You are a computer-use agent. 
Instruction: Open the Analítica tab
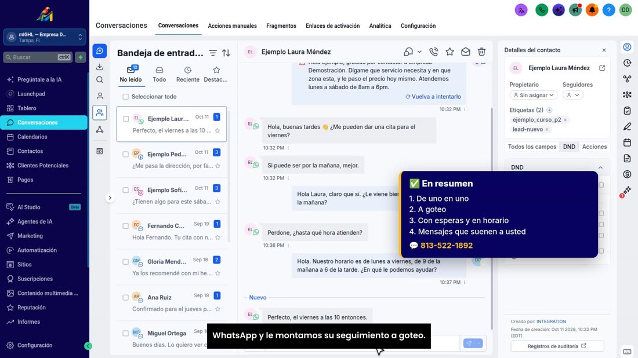click(x=380, y=26)
